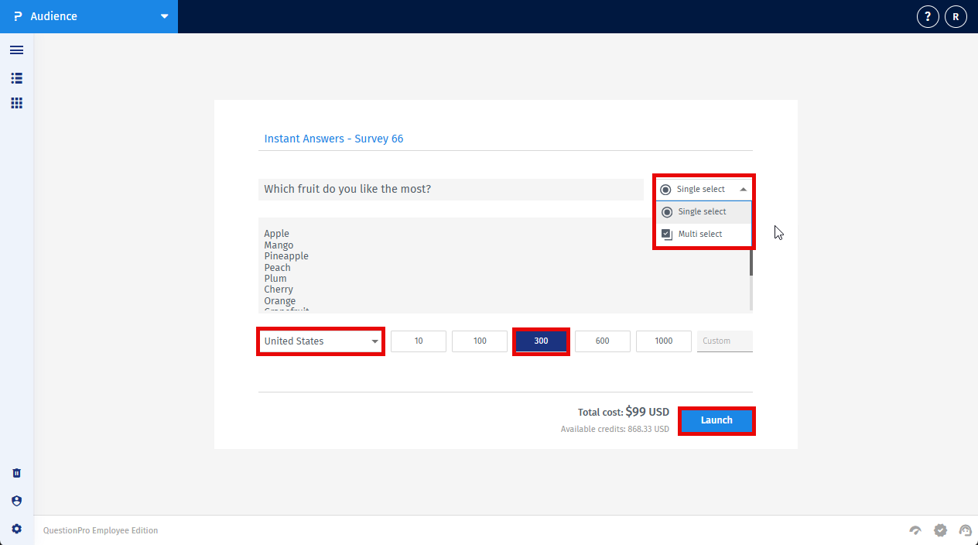Open the user profile icon in sidebar
978x545 pixels.
pyautogui.click(x=16, y=500)
